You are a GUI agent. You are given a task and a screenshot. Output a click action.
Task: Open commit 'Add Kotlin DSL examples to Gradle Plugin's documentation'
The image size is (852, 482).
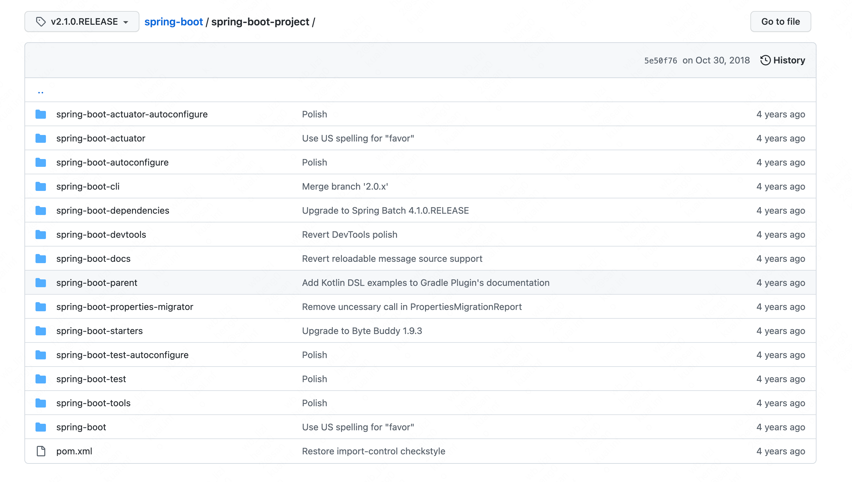click(426, 283)
